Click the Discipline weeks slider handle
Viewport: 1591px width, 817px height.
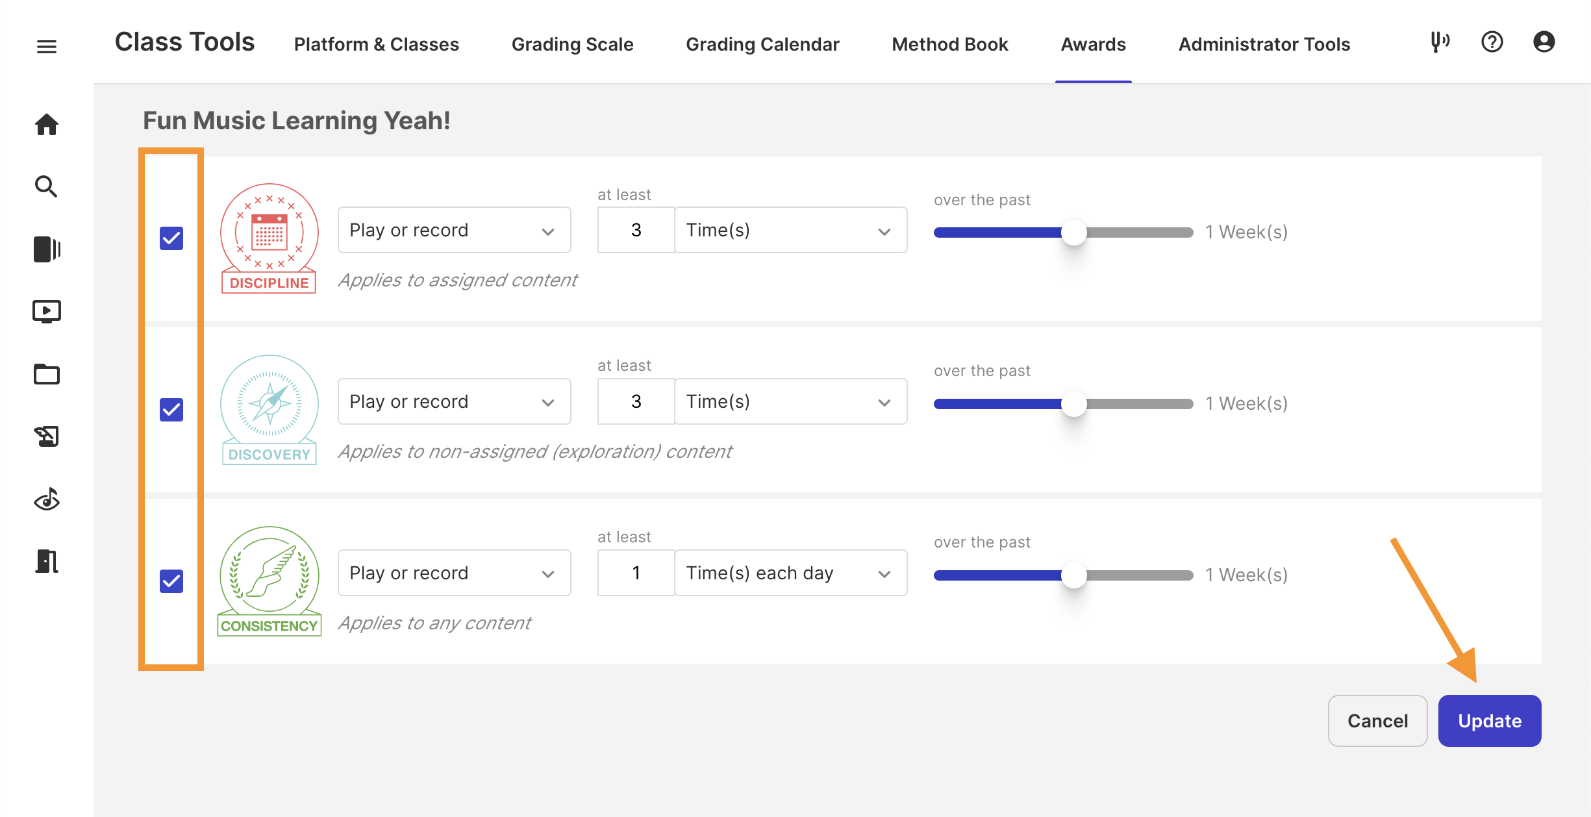pyautogui.click(x=1074, y=233)
